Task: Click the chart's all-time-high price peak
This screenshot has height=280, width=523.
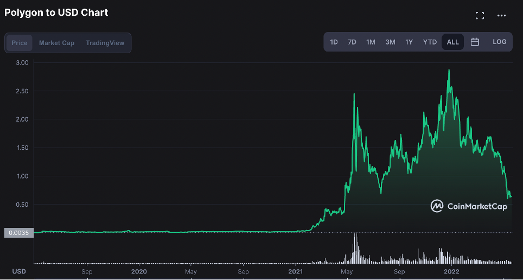Action: (449, 70)
